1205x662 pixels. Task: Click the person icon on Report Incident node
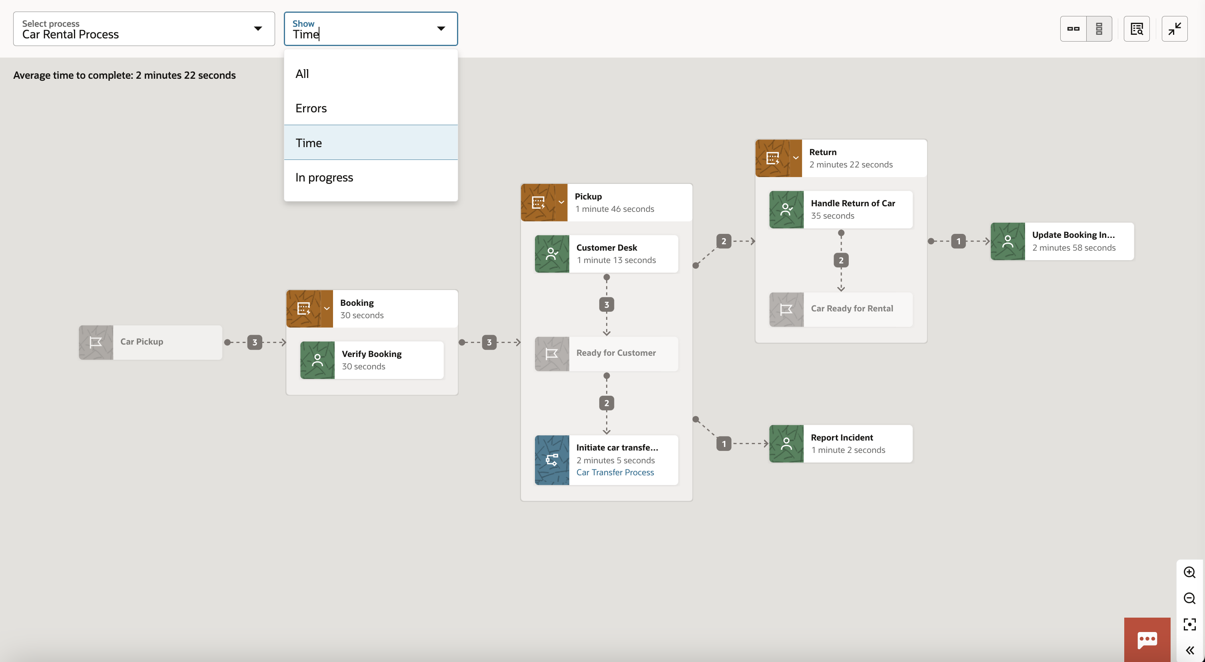coord(786,443)
